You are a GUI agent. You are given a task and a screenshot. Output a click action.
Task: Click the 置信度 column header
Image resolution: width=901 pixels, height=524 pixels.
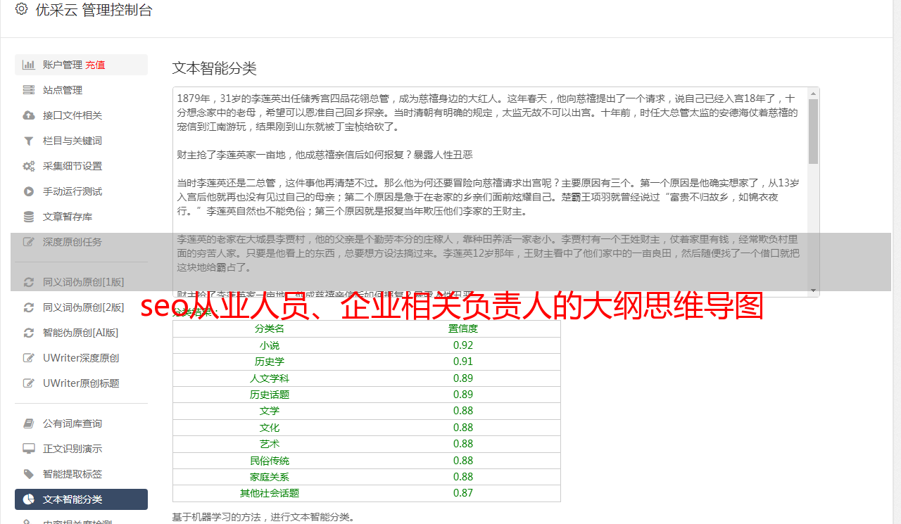coord(463,328)
